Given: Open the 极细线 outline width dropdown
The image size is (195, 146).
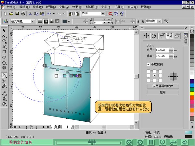Looking at the screenshot, I should pos(159,21).
